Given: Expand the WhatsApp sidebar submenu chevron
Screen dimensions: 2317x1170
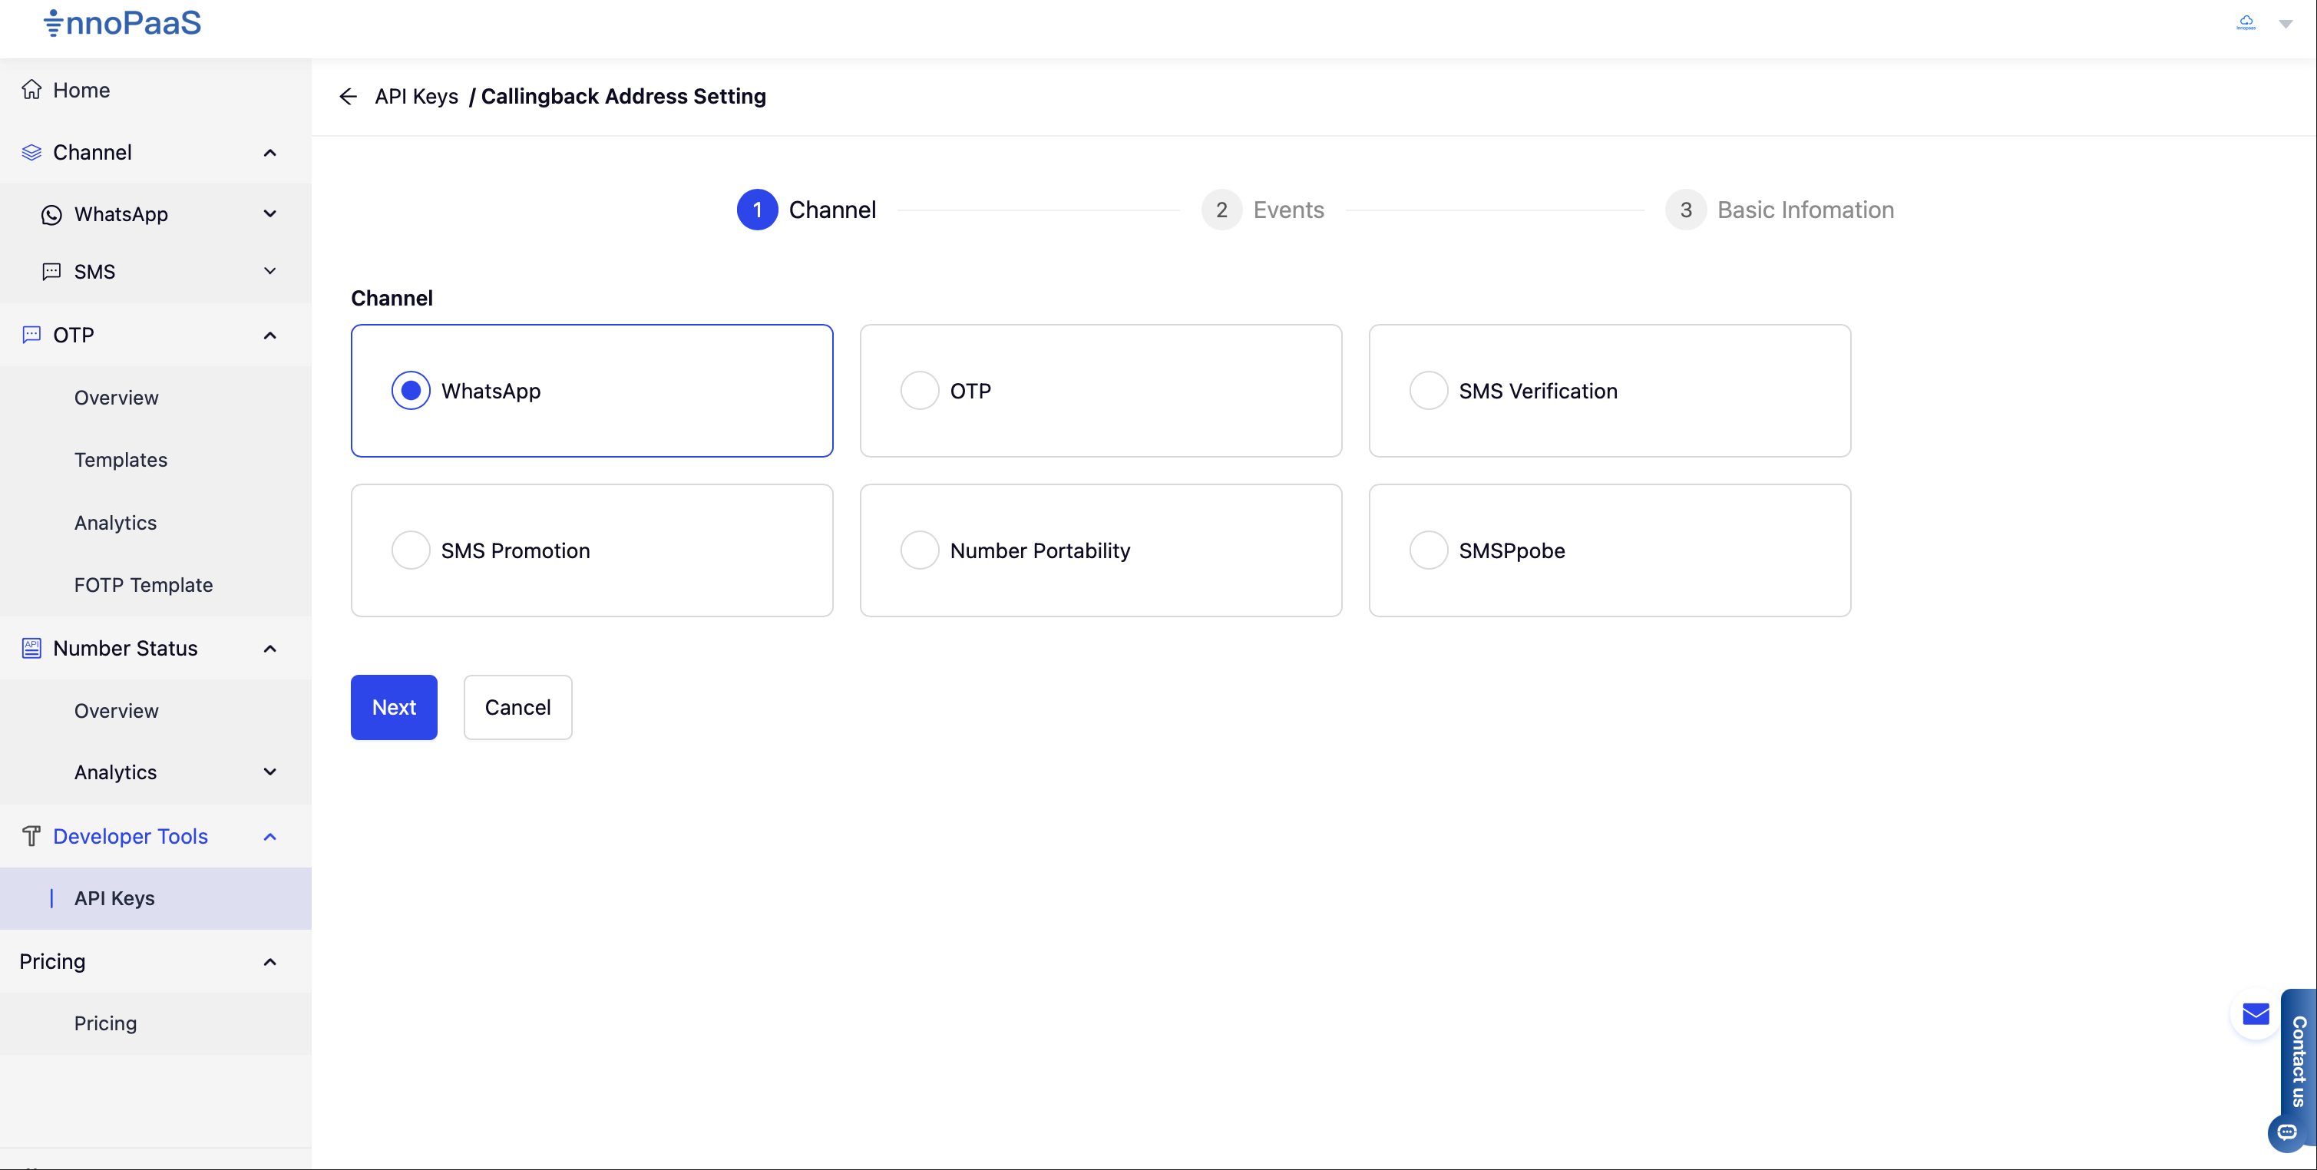Looking at the screenshot, I should pyautogui.click(x=269, y=214).
